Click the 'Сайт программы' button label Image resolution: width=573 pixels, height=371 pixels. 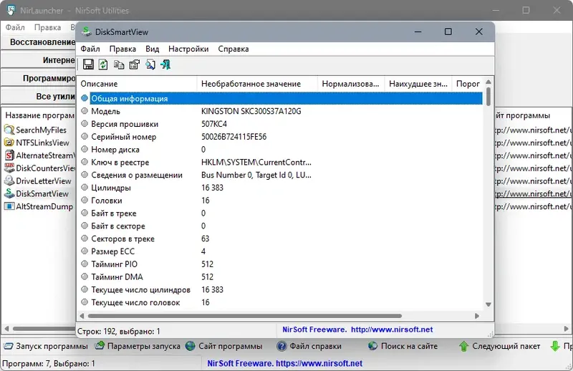pyautogui.click(x=230, y=346)
